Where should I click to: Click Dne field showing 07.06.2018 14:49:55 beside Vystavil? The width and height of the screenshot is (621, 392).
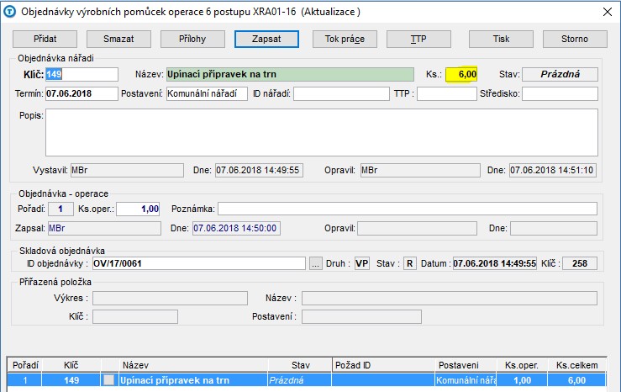(x=259, y=170)
